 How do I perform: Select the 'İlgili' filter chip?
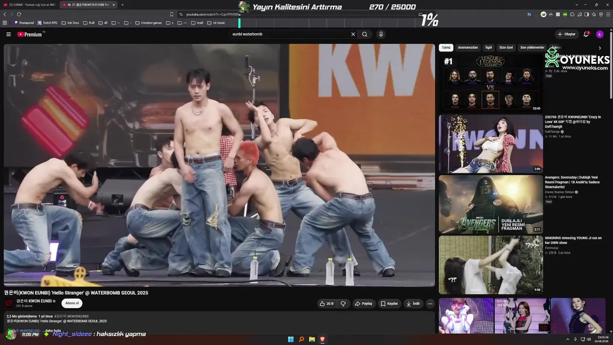click(x=488, y=47)
